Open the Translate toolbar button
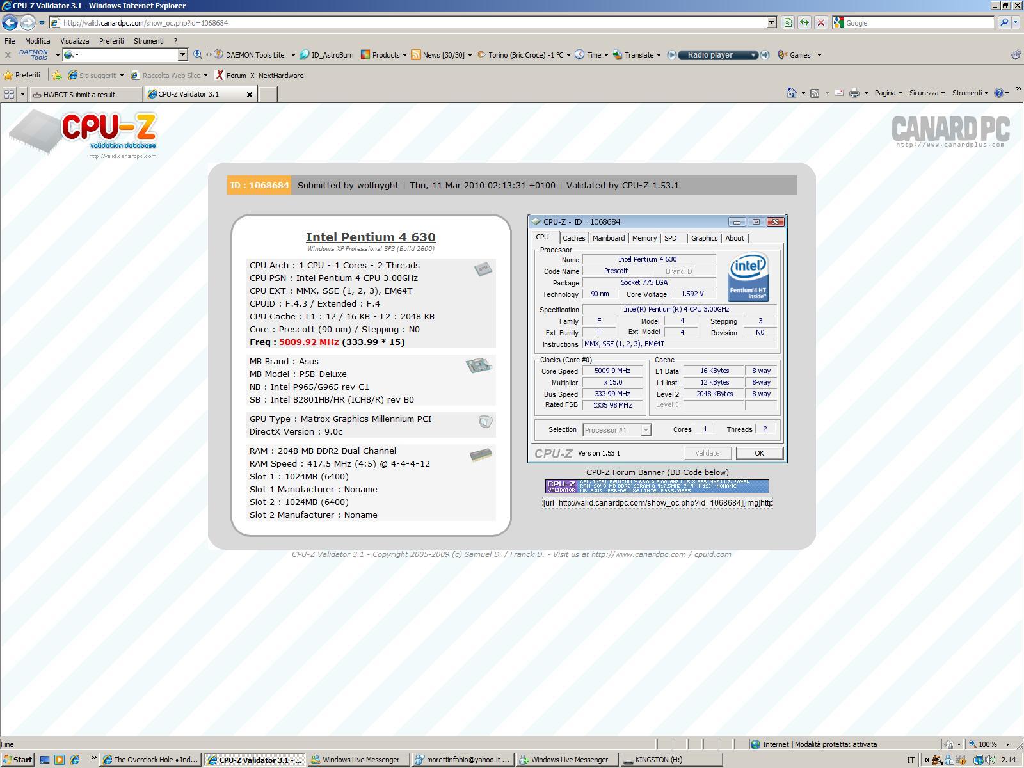The height and width of the screenshot is (768, 1024). point(636,55)
